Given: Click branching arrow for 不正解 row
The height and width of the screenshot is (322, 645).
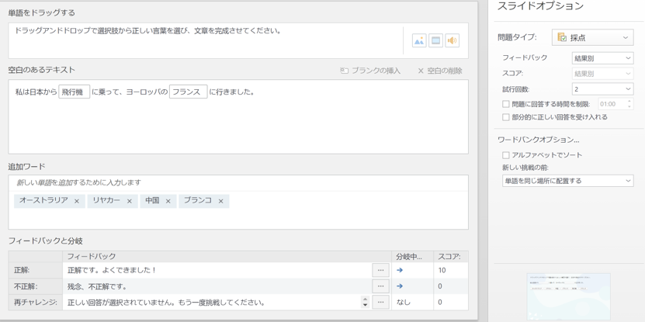Looking at the screenshot, I should click(x=400, y=286).
